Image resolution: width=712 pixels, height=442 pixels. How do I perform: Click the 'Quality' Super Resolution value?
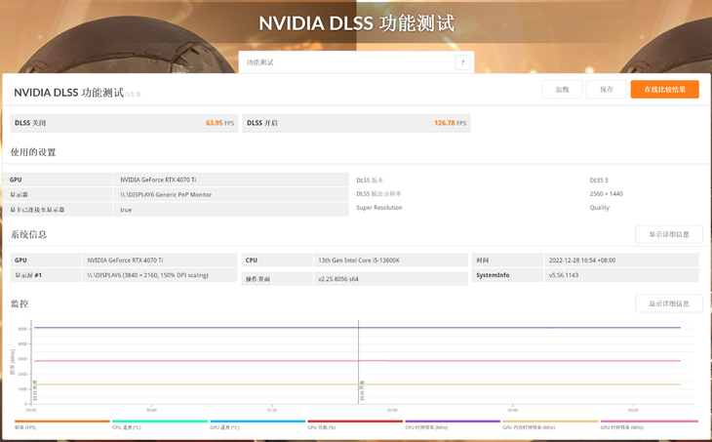[x=600, y=208]
